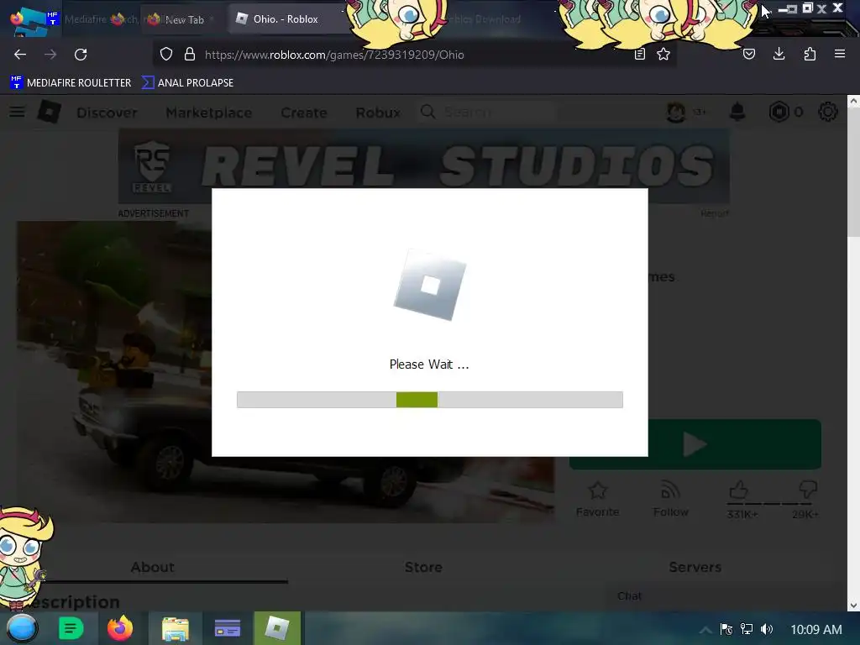The height and width of the screenshot is (645, 860).
Task: Open Firefox extensions puzzle icon
Action: tap(810, 55)
